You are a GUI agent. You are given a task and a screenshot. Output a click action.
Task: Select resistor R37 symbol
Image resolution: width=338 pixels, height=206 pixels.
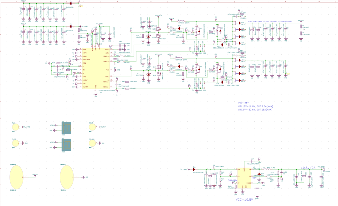121,61
